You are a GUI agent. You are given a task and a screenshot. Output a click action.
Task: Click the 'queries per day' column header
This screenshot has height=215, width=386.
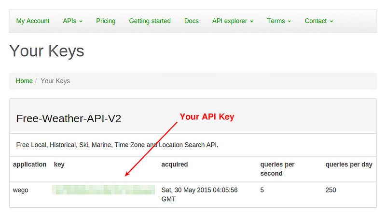[349, 164]
